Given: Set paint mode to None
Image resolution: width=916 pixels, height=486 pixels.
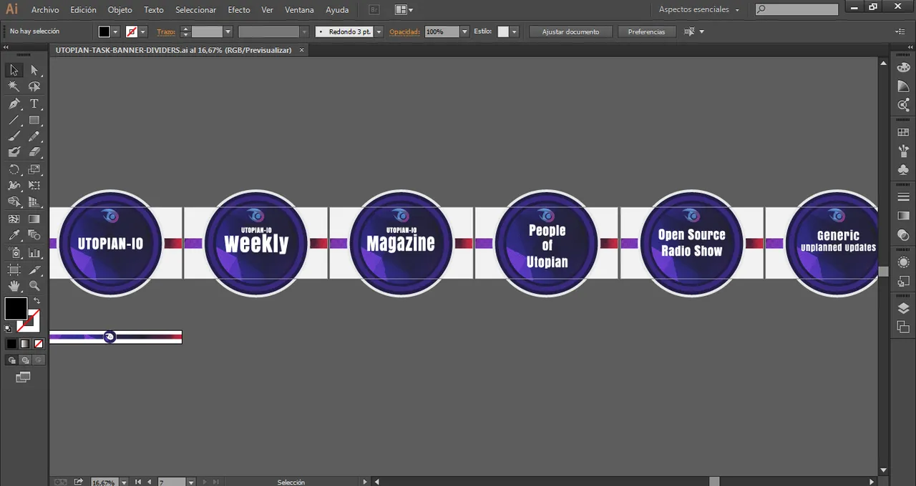Looking at the screenshot, I should (x=39, y=344).
